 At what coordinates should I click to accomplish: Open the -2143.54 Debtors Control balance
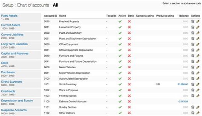tap(183, 102)
